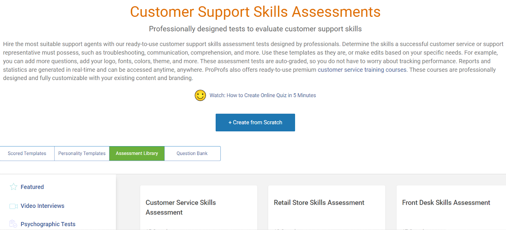Click the Psychographic Tests clipboard icon
Viewport: 506px width, 230px height.
click(x=13, y=224)
